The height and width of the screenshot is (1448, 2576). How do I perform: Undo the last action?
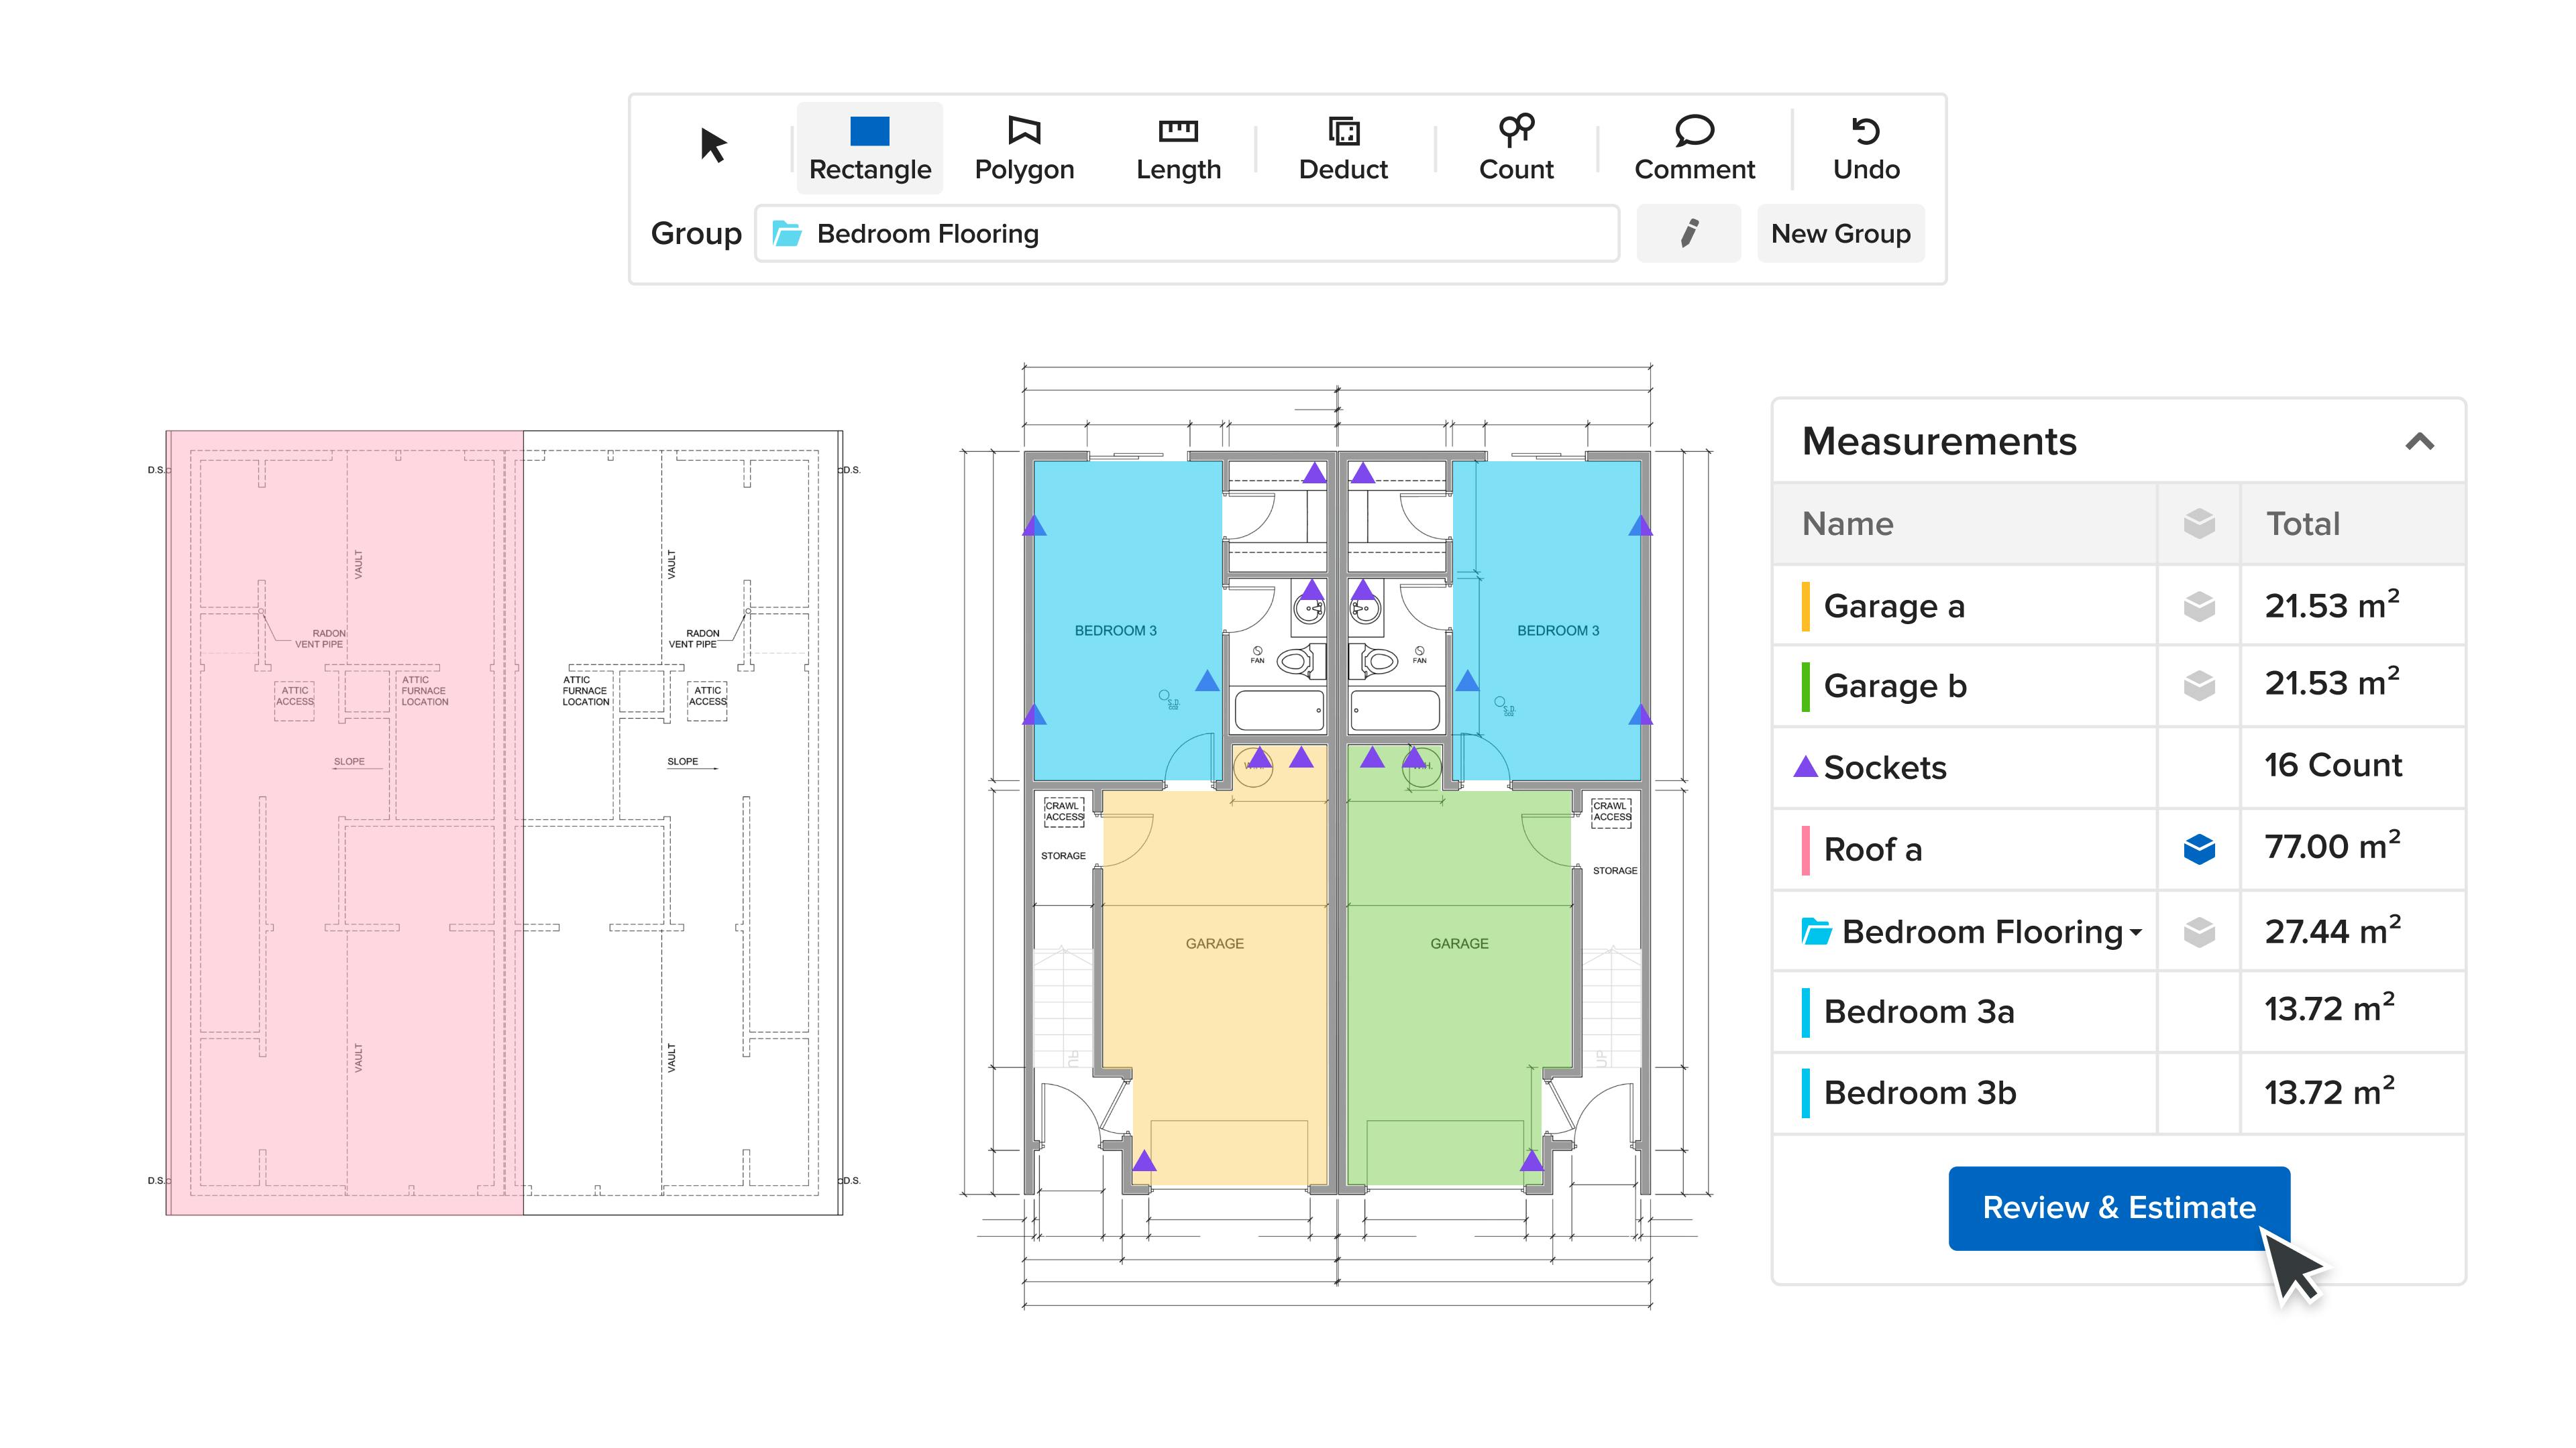(1866, 148)
